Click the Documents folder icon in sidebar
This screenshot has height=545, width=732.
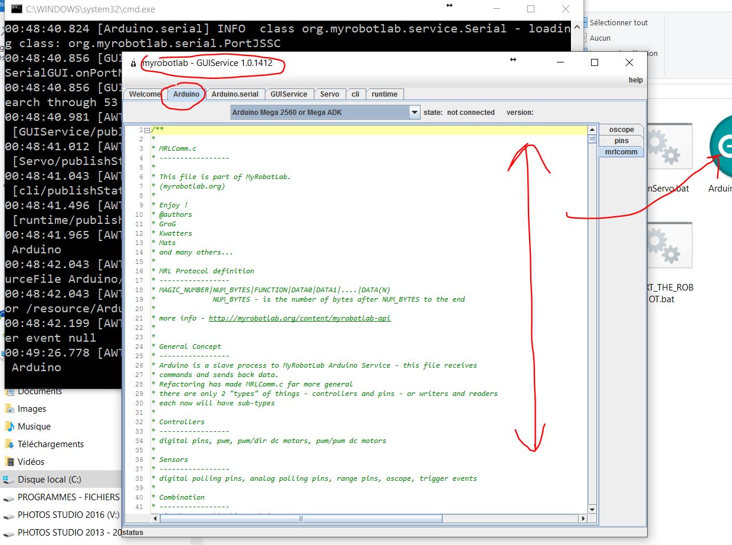[x=9, y=391]
